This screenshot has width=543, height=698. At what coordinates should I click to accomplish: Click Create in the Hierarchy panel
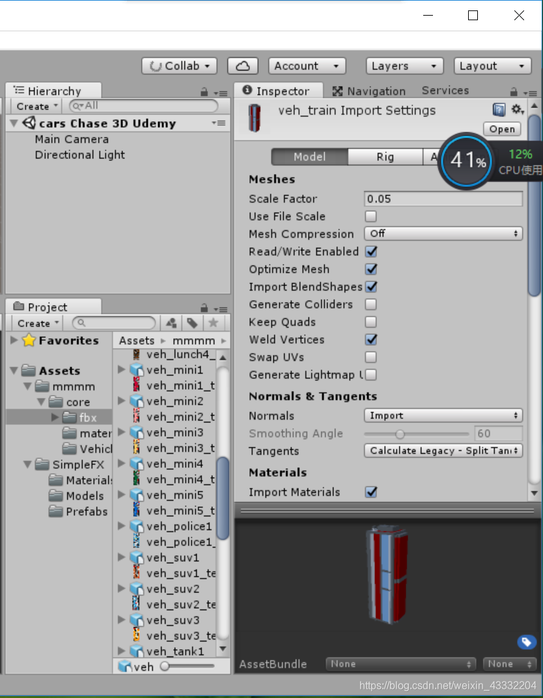pos(37,106)
